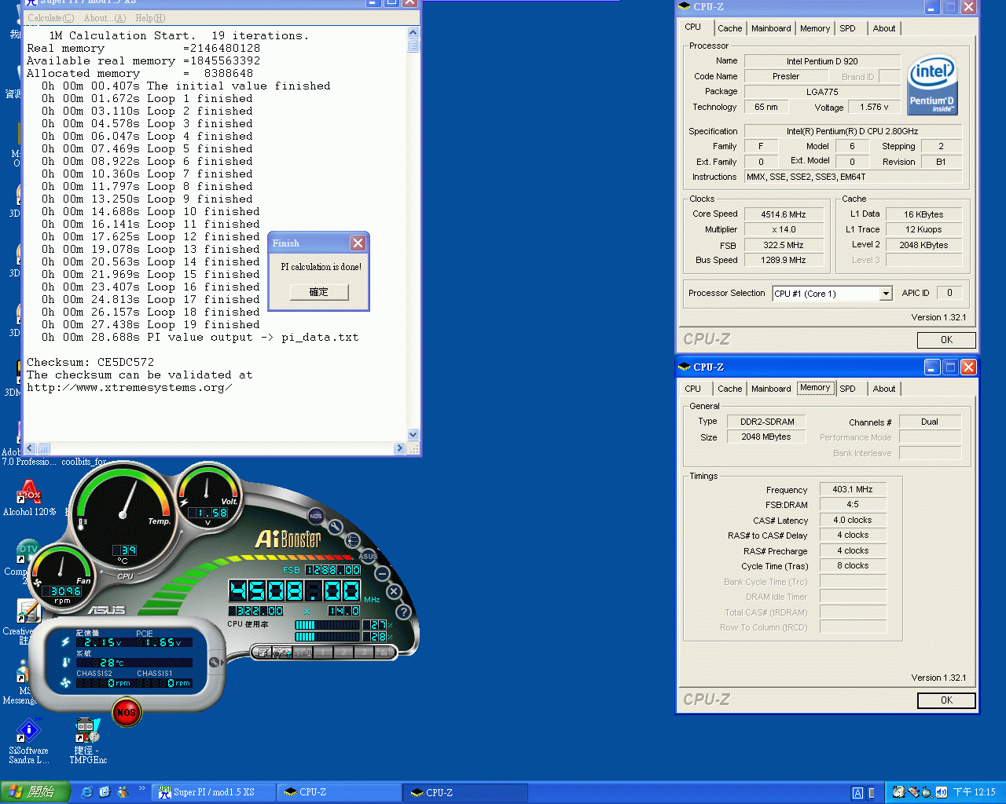Select profile 1 button in AI Booster toolbar

pos(322,652)
